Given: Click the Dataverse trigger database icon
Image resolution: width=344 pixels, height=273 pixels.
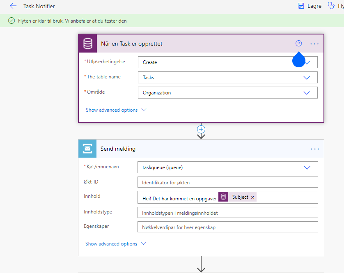Looking at the screenshot, I should click(87, 44).
